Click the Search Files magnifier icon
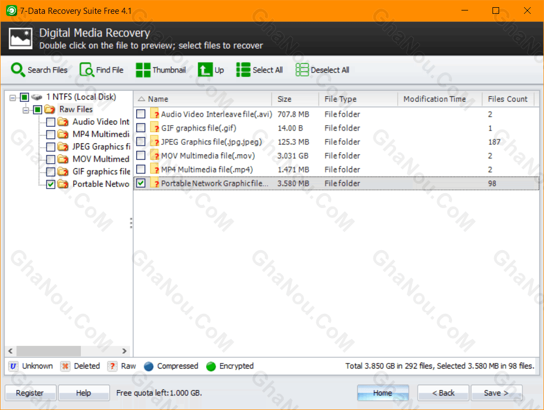Viewport: 544px width, 410px height. point(18,70)
